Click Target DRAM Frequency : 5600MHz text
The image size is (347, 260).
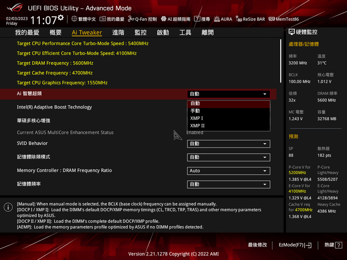[x=55, y=63]
